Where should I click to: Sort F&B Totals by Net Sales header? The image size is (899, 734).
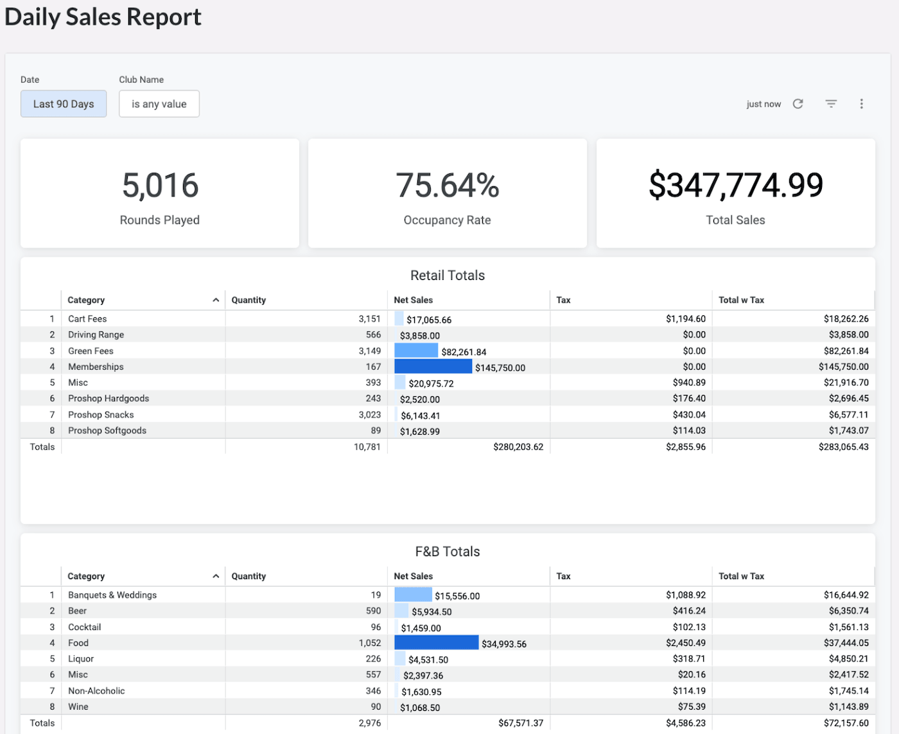coord(414,576)
